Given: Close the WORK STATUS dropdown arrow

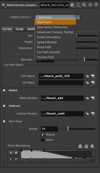Looking at the screenshot, I should pos(77,17).
